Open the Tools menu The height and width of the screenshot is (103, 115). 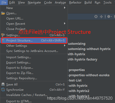pos(107,2)
